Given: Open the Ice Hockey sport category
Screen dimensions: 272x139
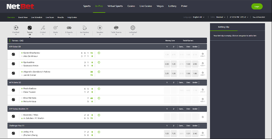Looking at the screenshot, I should point(85,28).
